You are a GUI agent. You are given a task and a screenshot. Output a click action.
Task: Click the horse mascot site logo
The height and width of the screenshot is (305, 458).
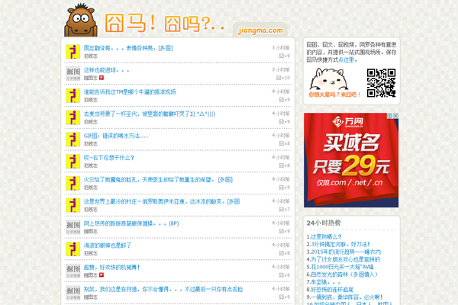coord(83,20)
